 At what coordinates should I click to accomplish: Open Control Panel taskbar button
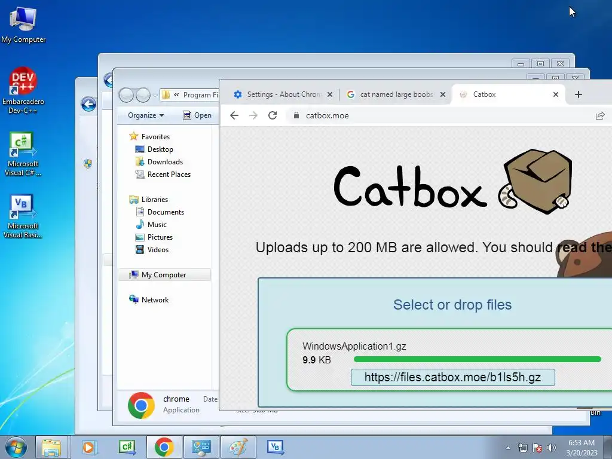coord(201,447)
